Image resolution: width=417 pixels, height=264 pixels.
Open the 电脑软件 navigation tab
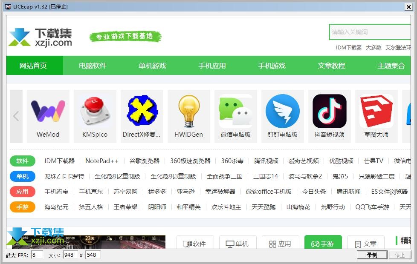[93, 65]
